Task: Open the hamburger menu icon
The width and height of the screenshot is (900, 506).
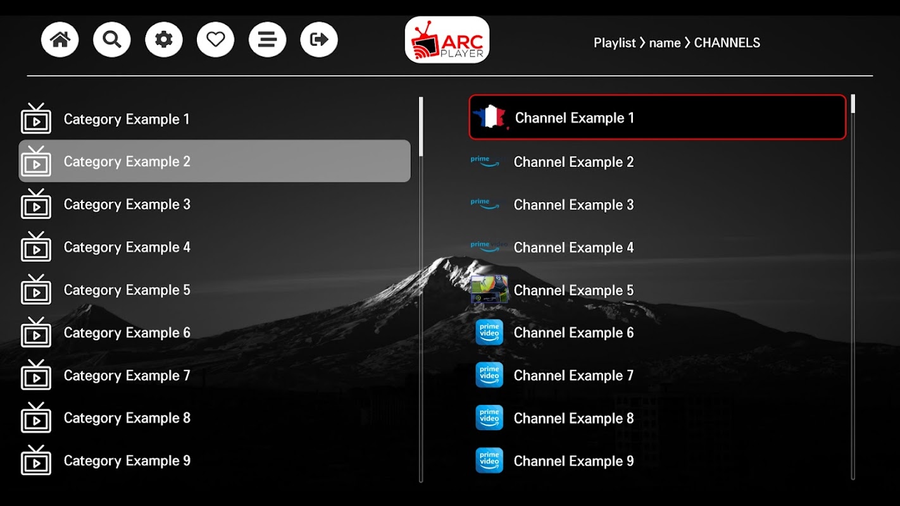Action: (x=268, y=40)
